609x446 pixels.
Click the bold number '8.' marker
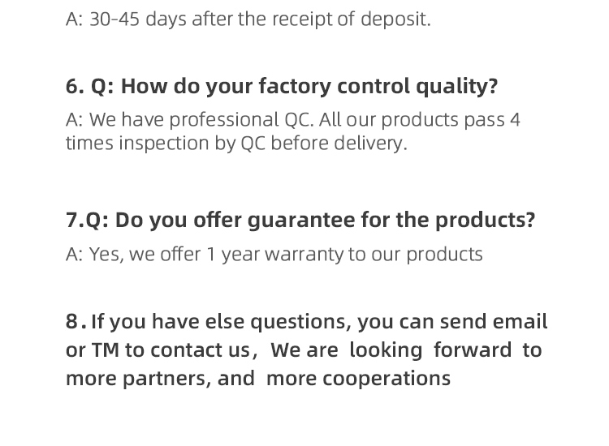(x=76, y=322)
